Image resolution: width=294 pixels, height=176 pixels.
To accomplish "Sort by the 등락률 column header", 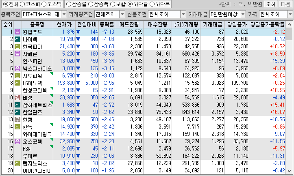I will tap(107, 24).
